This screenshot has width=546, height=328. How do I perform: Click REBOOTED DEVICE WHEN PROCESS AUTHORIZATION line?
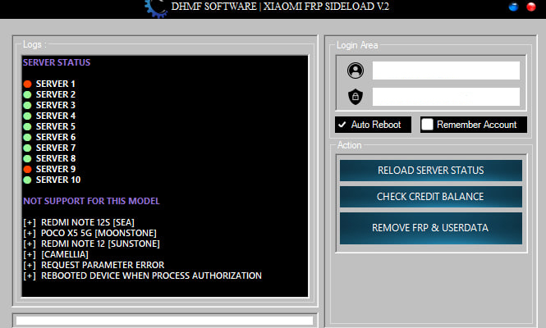[142, 276]
